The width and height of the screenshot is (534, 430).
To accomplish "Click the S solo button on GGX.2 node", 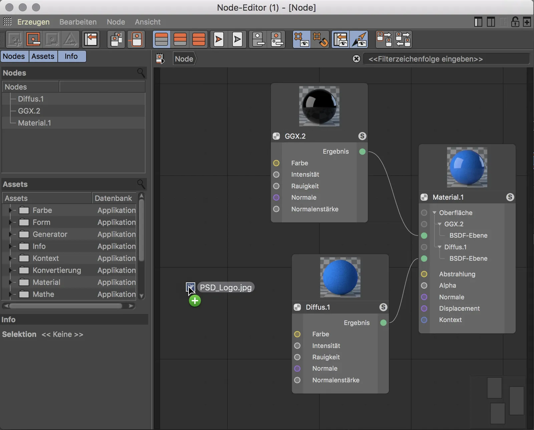I will 362,136.
